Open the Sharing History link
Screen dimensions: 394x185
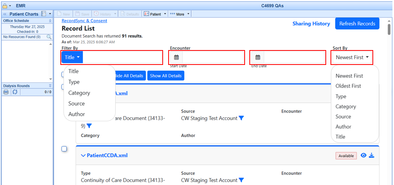[311, 23]
